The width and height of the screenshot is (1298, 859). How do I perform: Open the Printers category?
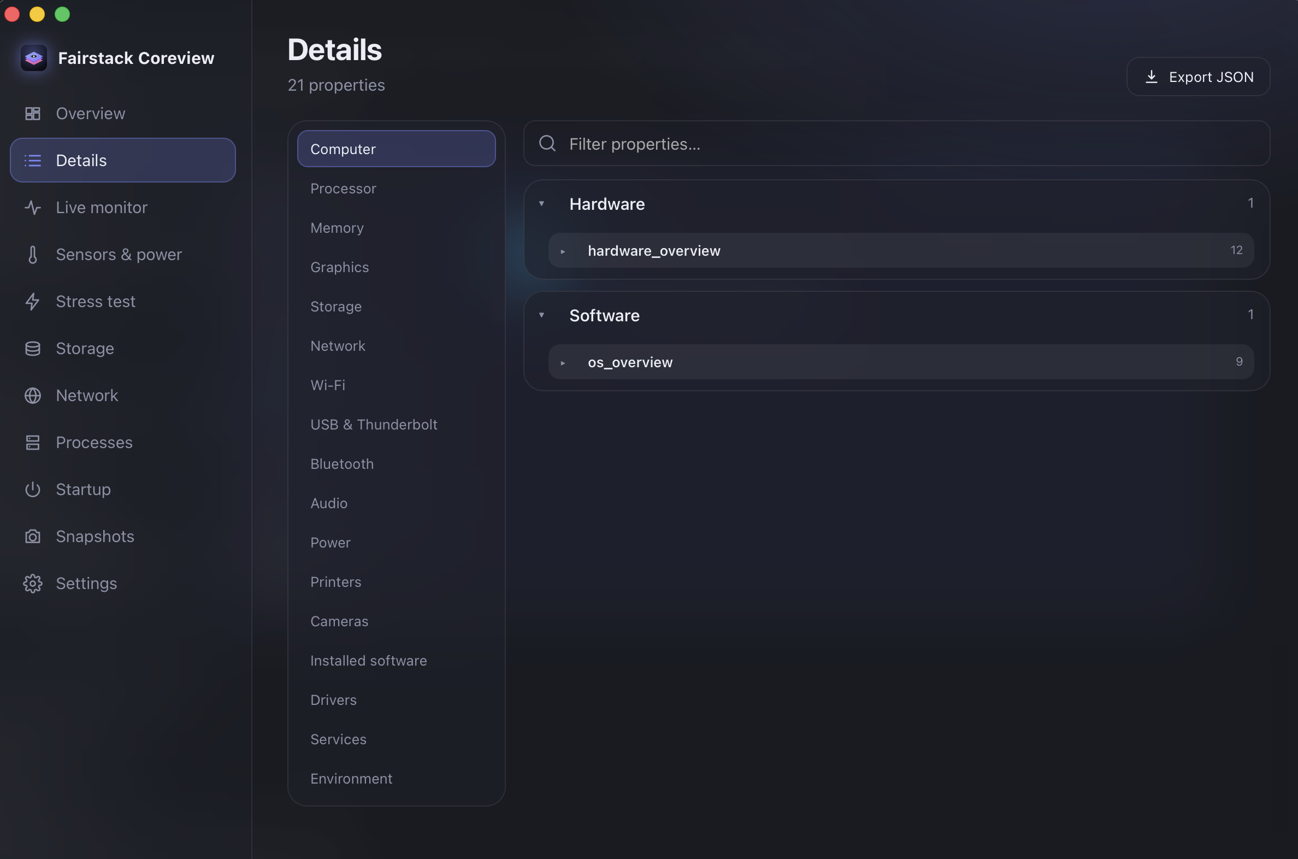tap(397, 582)
